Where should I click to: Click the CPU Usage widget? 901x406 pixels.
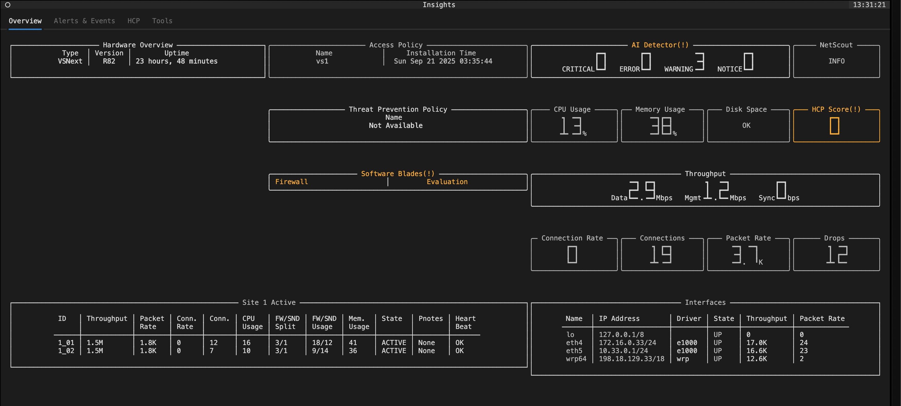click(574, 126)
